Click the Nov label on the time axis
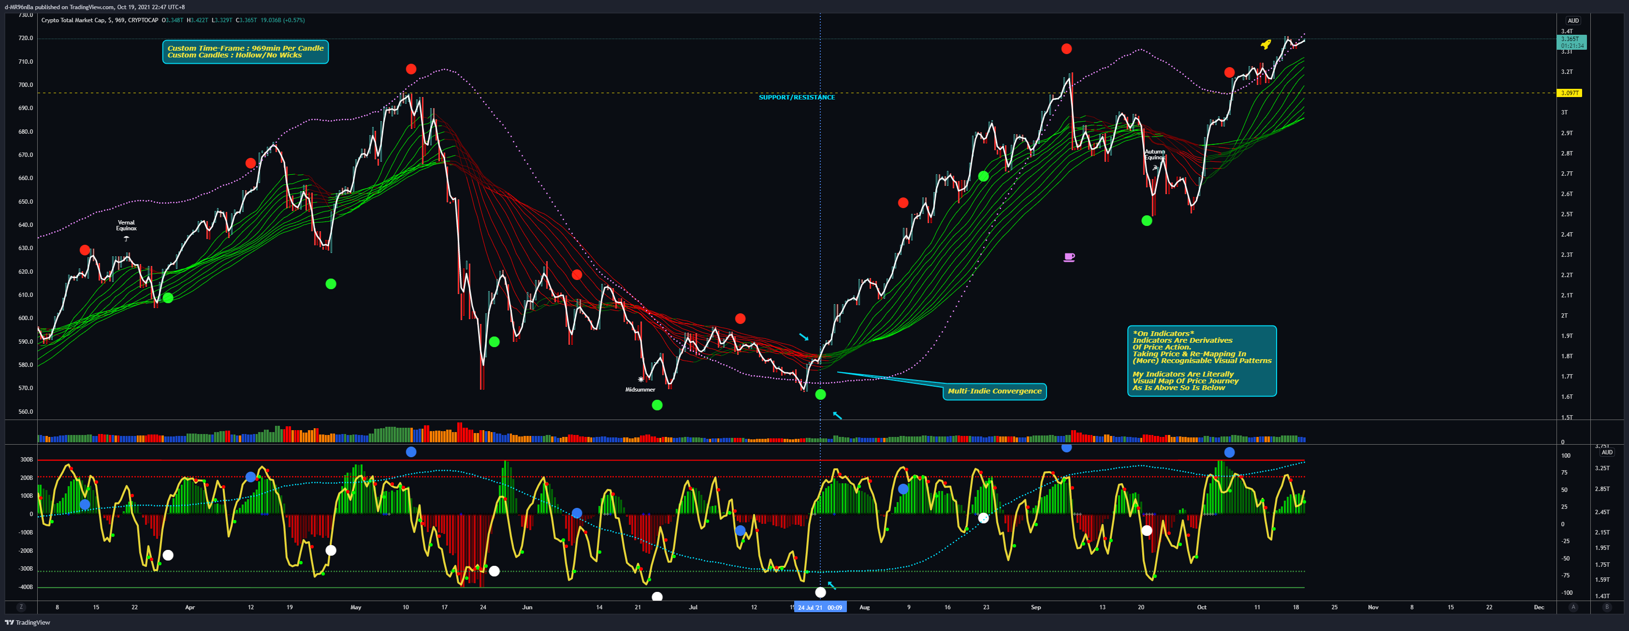Screen dimensions: 1629x631 click(x=1373, y=608)
